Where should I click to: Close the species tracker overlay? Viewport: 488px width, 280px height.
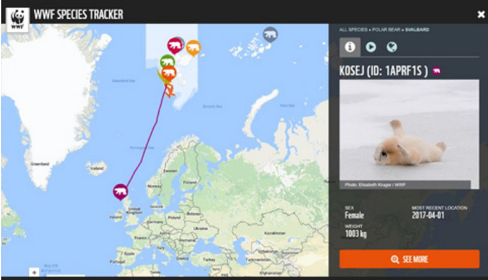coord(481,15)
